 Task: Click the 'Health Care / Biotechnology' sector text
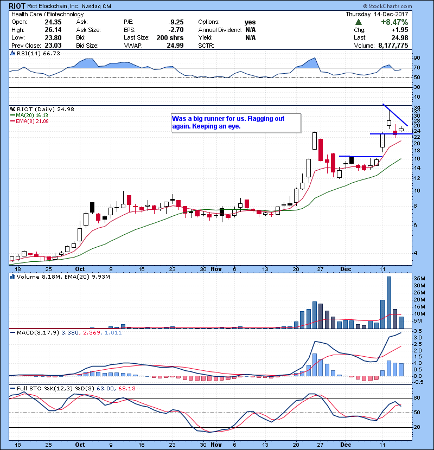(47, 14)
